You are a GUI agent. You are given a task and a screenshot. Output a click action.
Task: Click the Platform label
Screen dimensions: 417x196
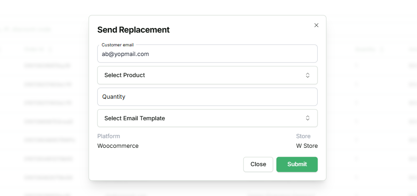[109, 136]
